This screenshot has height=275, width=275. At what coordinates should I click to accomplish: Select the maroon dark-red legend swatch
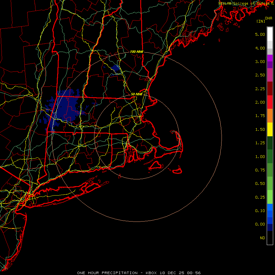click(270, 89)
